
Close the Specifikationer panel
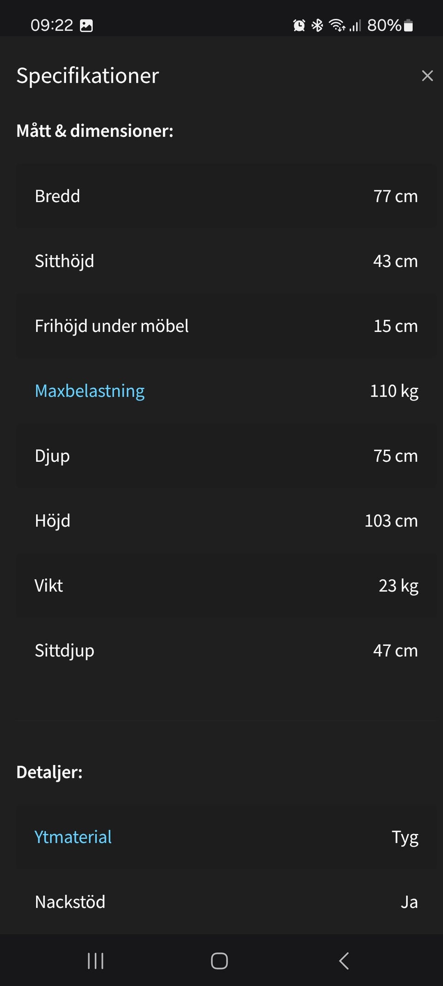click(427, 76)
